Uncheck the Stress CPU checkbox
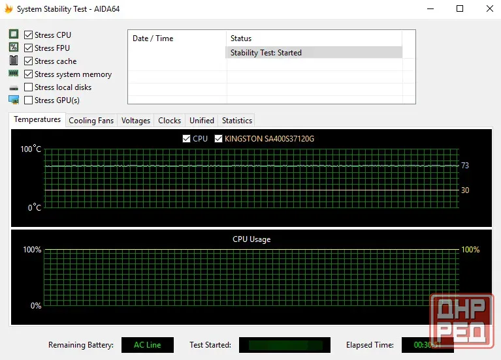501x360 pixels. (29, 35)
